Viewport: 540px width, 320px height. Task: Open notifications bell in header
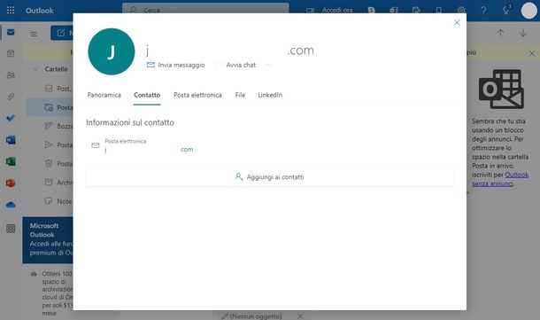[439, 10]
